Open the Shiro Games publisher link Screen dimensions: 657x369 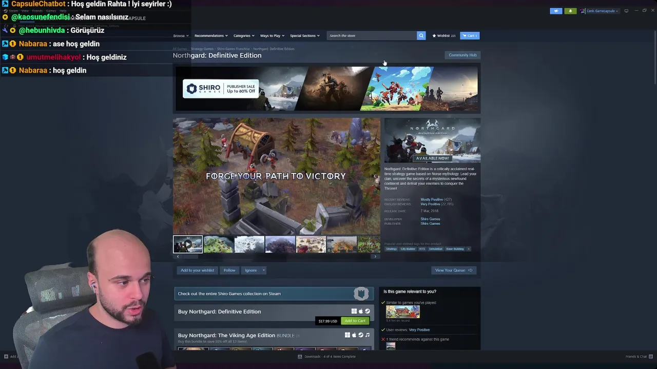pyautogui.click(x=430, y=223)
